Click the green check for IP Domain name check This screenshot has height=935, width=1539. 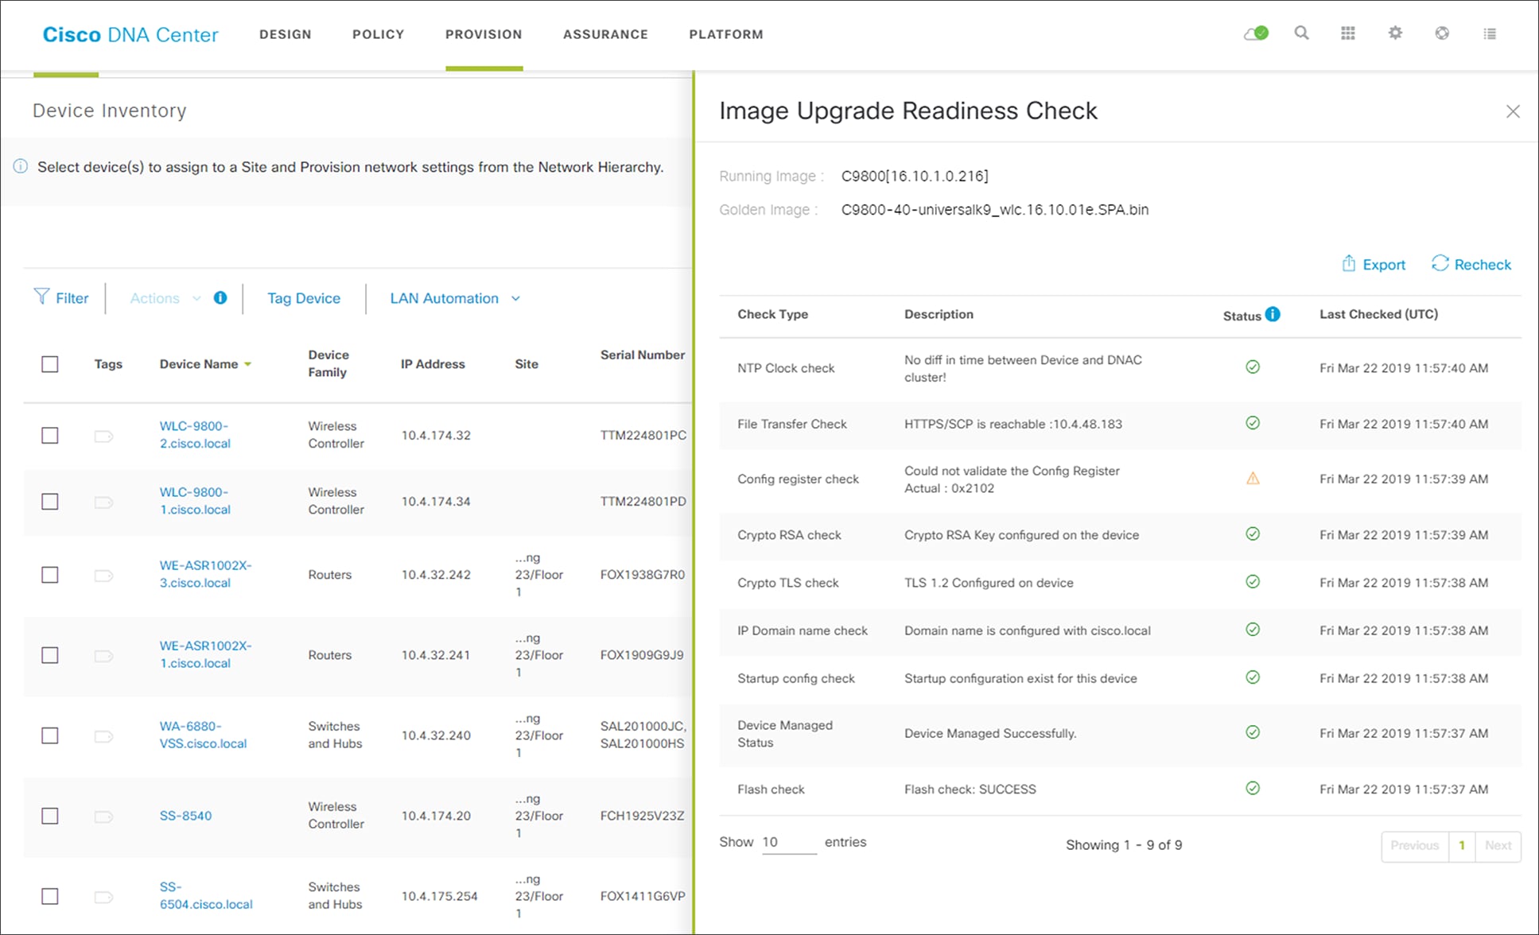pos(1253,630)
